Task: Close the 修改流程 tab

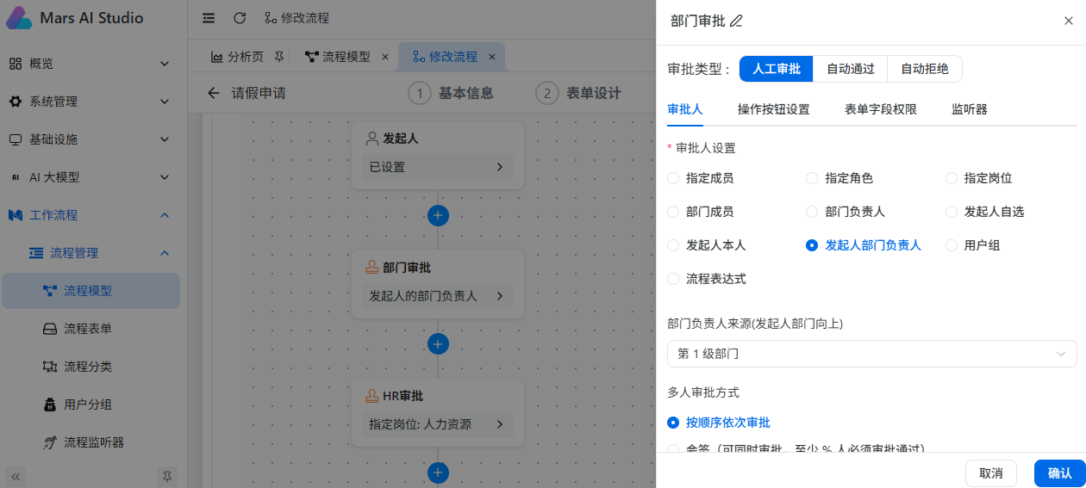Action: [x=492, y=57]
